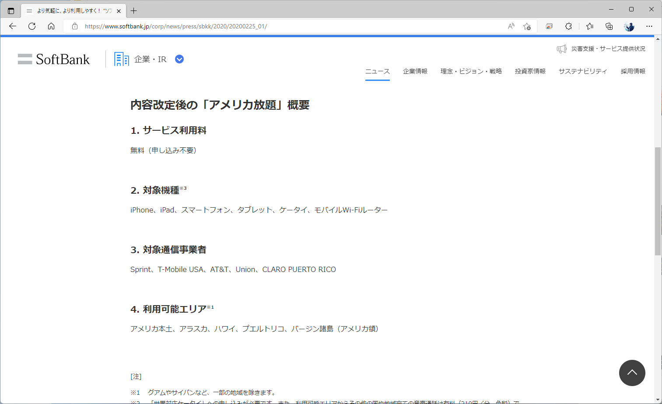The height and width of the screenshot is (404, 662).
Task: Select the サステナビリティ menu item
Action: tap(583, 71)
